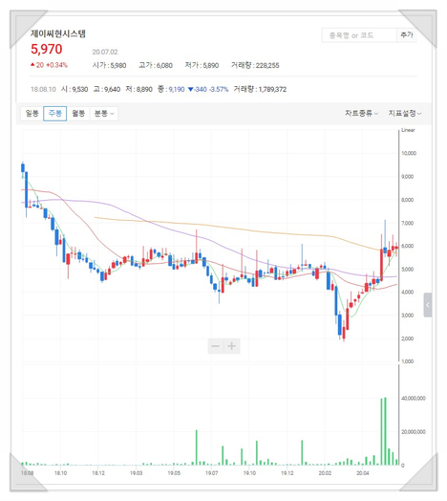Expand the side panel arrow handle
Image resolution: width=447 pixels, height=501 pixels.
coord(428,305)
